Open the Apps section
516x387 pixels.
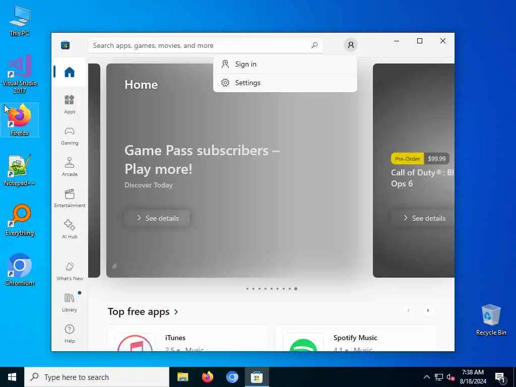coord(70,104)
